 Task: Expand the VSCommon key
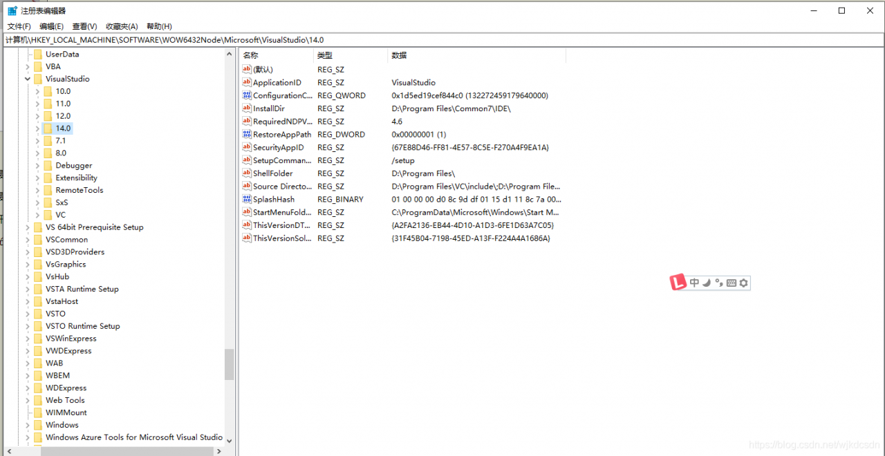[x=28, y=240]
